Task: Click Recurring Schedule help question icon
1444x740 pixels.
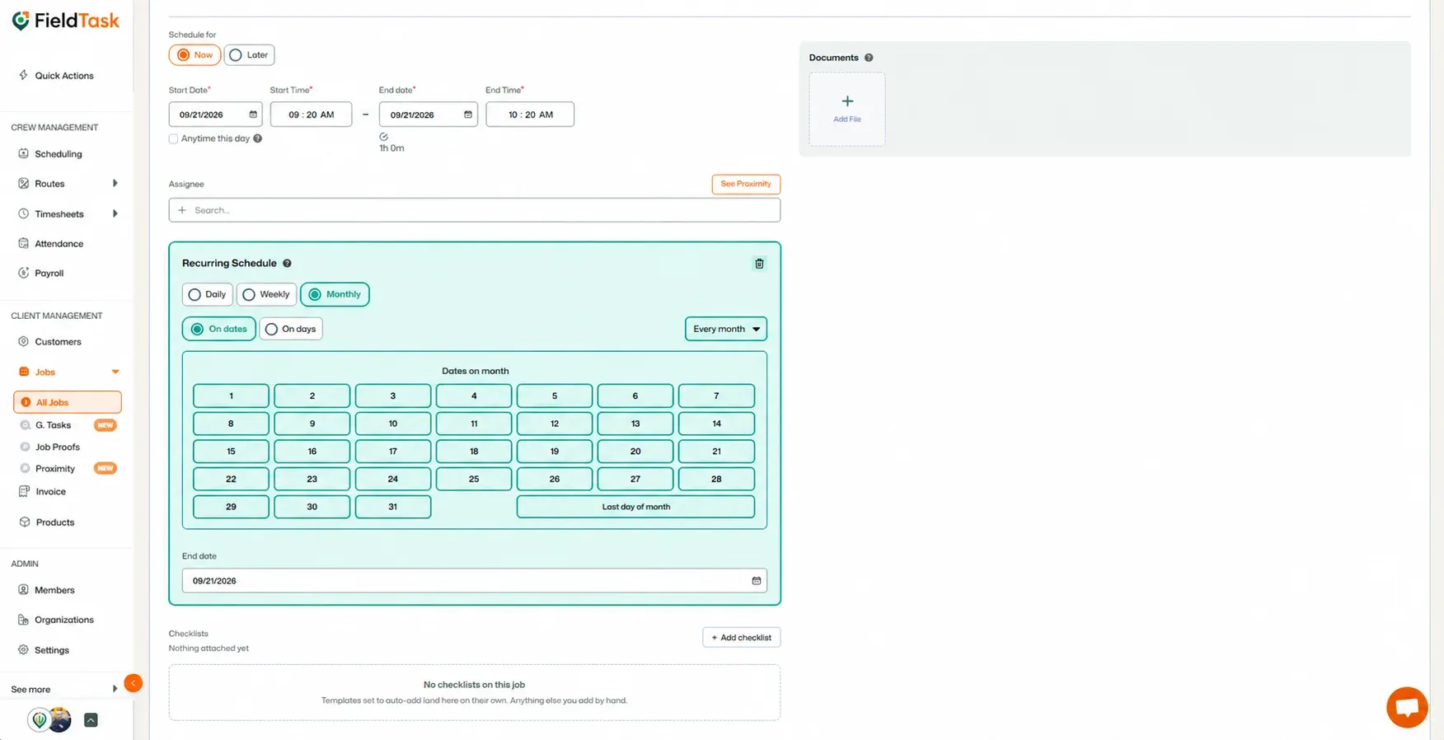Action: click(287, 264)
